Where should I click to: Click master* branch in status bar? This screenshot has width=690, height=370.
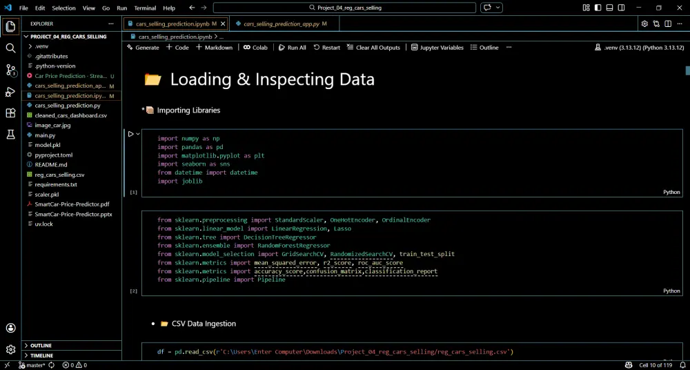[x=32, y=365]
